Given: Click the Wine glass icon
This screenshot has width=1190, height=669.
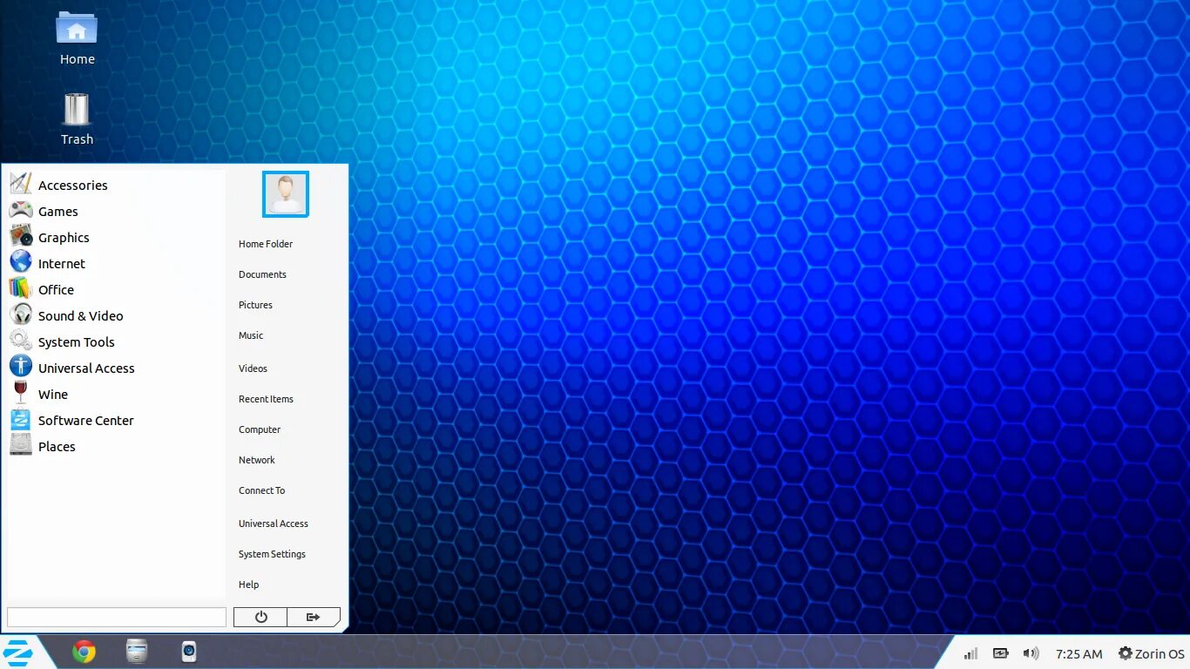Looking at the screenshot, I should [20, 394].
